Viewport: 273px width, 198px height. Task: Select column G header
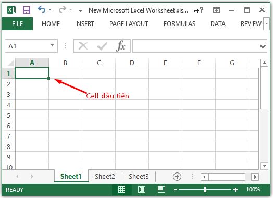click(x=232, y=63)
